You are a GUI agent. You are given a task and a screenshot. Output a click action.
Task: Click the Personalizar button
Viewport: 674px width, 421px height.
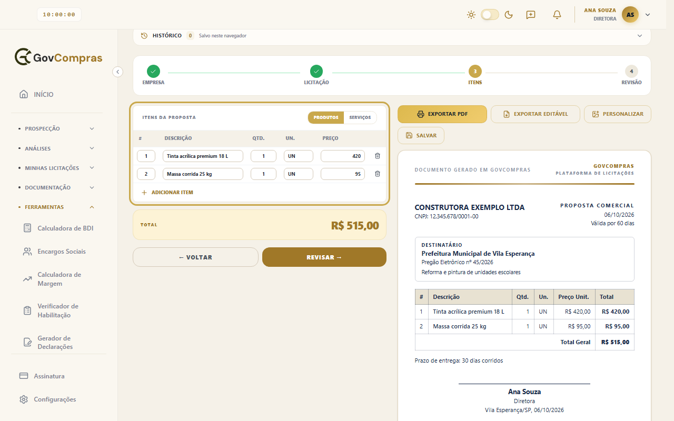click(618, 114)
